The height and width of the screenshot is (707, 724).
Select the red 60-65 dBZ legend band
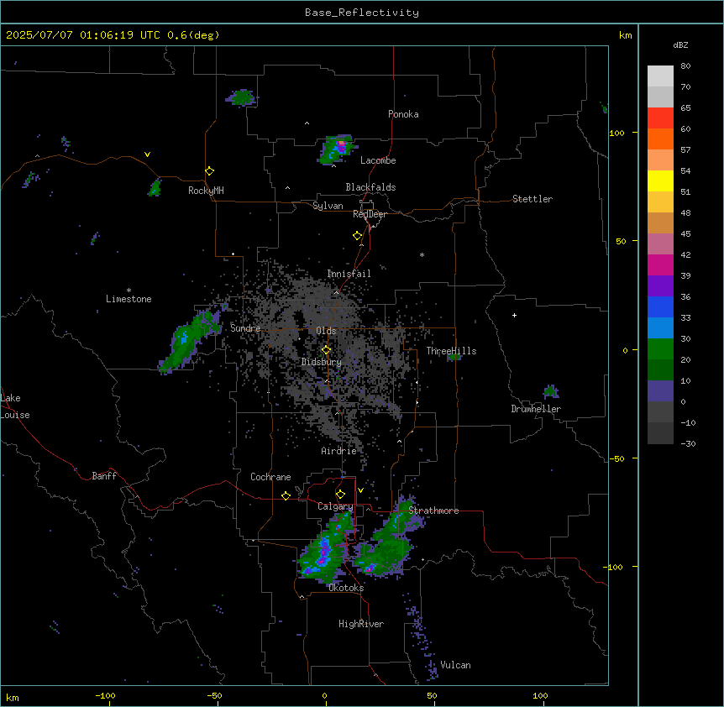click(x=660, y=118)
